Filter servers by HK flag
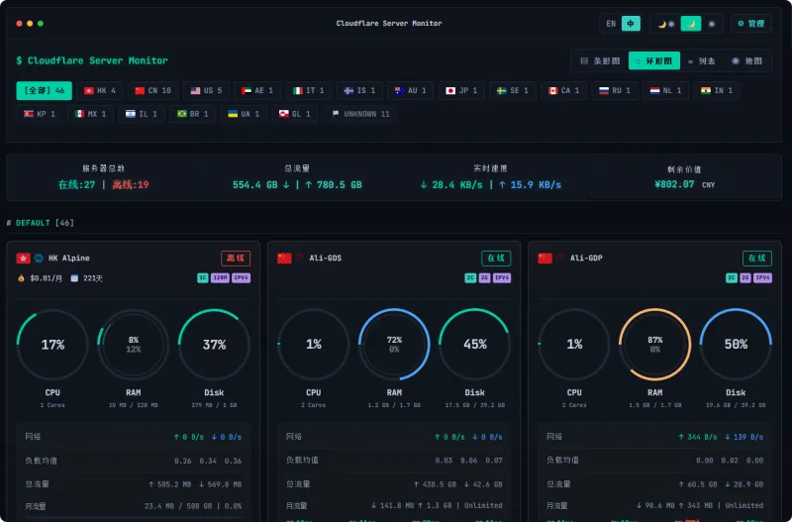This screenshot has width=792, height=522. [100, 90]
